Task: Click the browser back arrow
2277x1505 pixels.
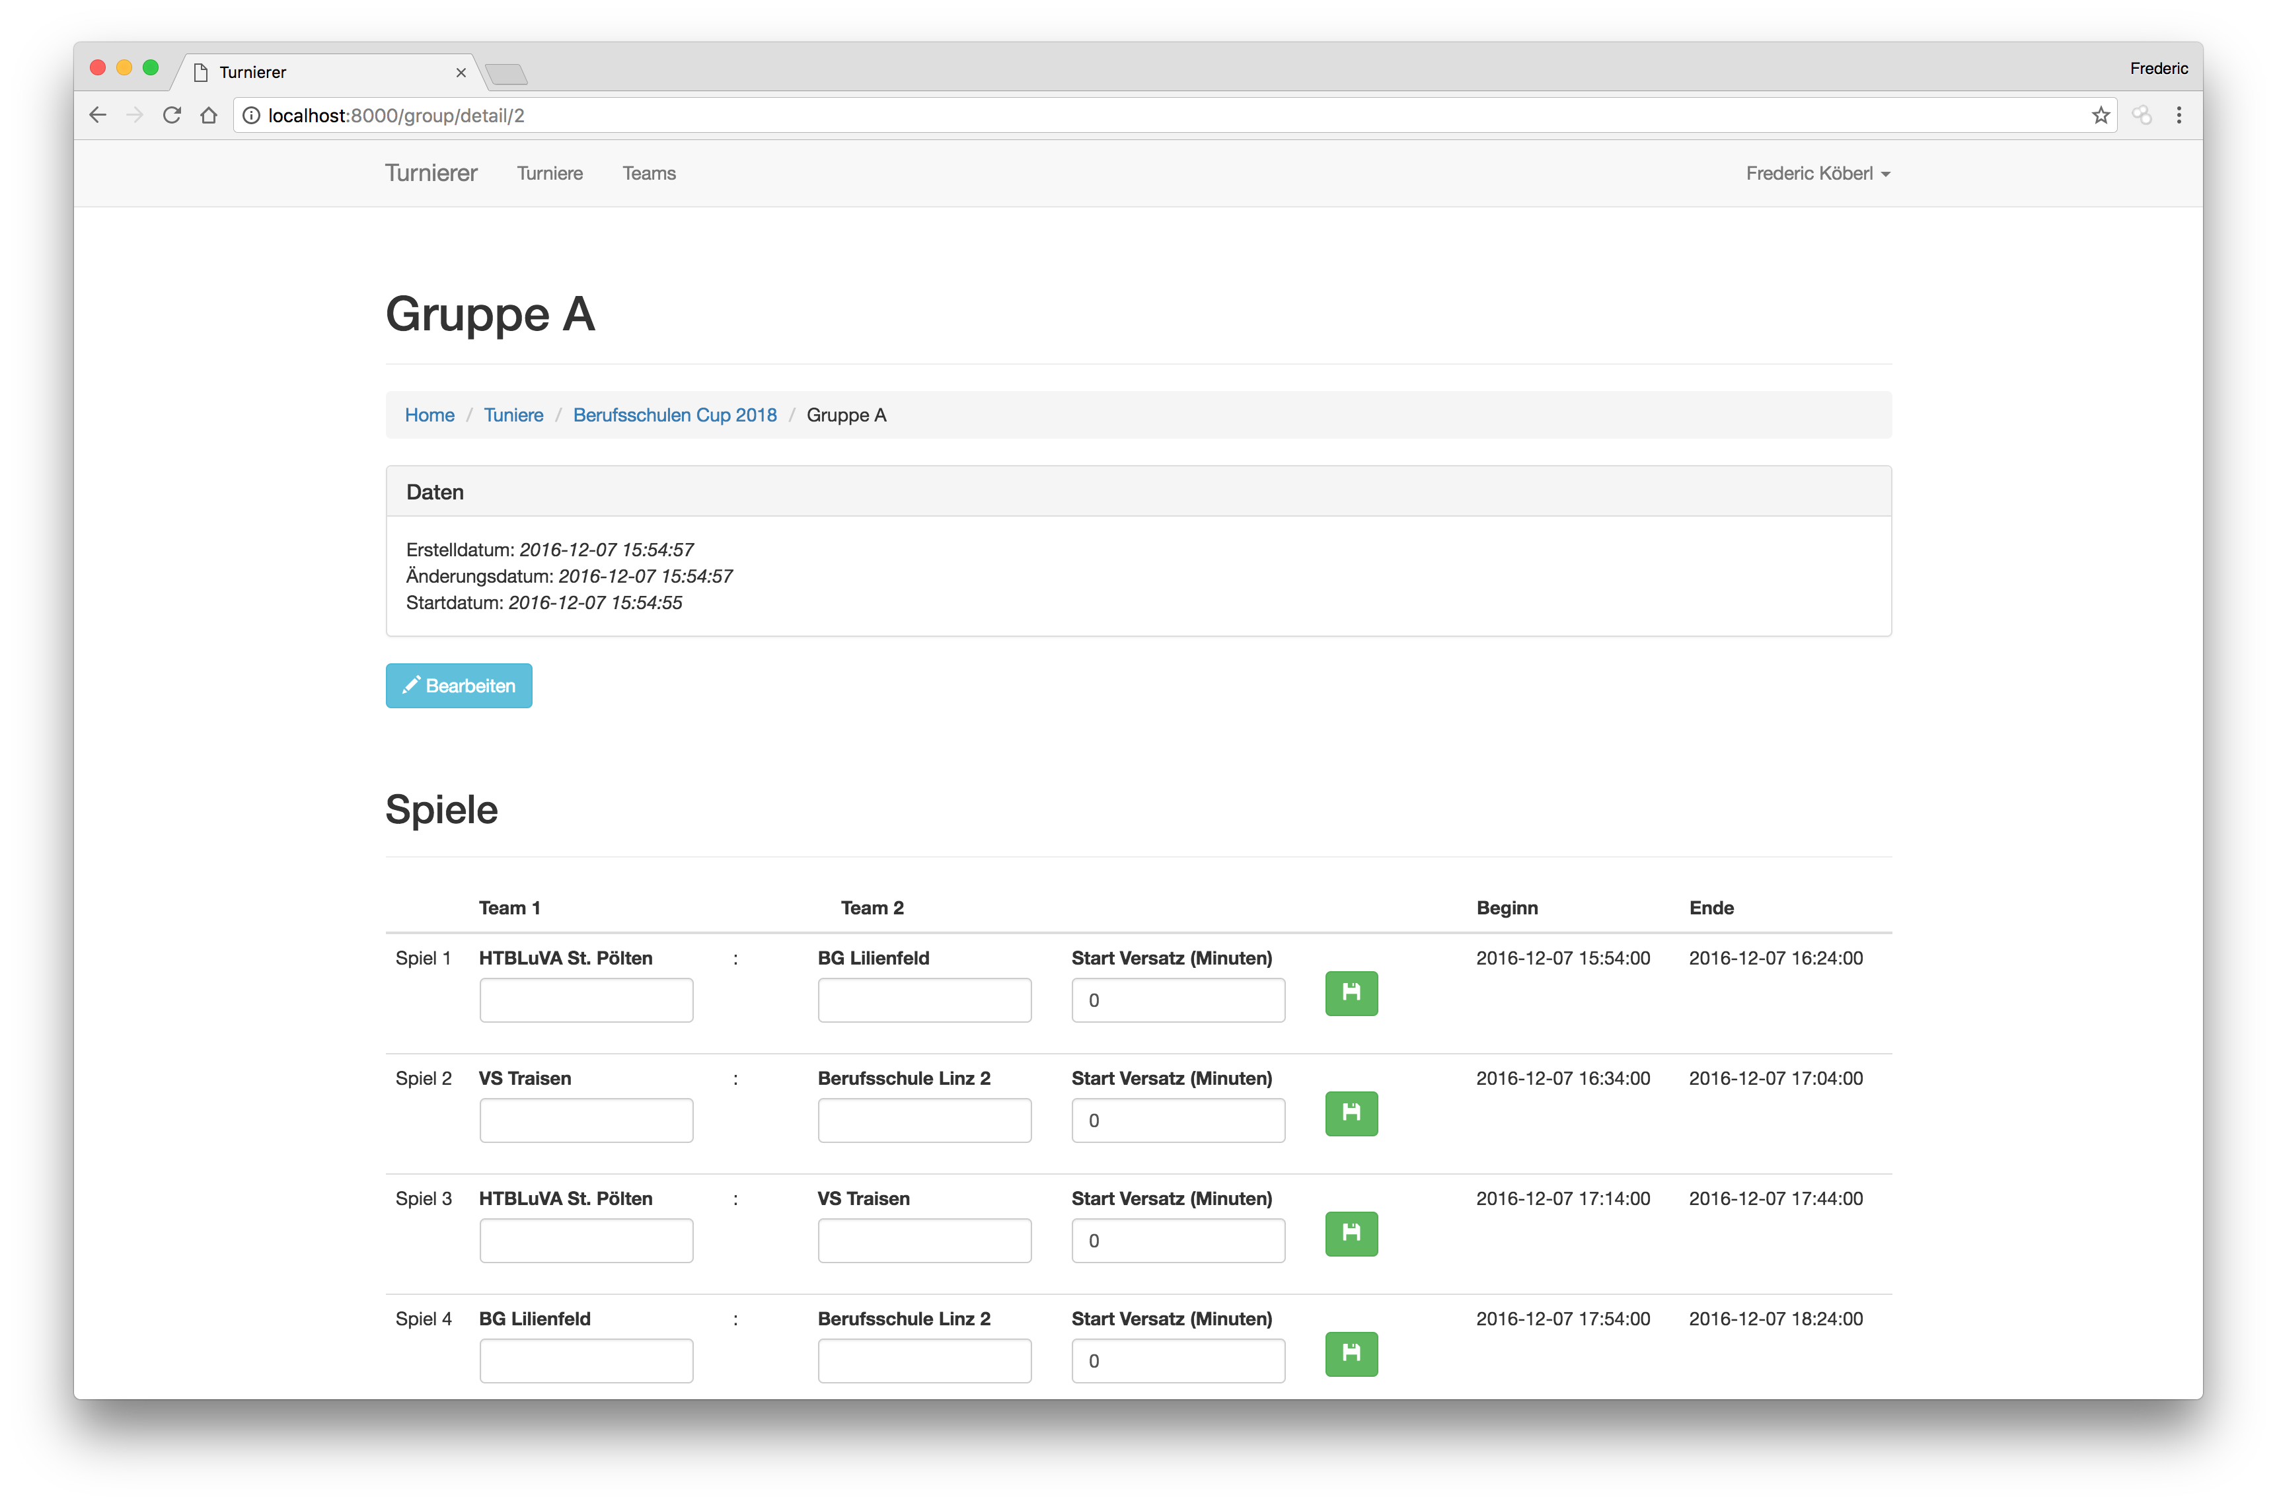Action: click(x=97, y=115)
